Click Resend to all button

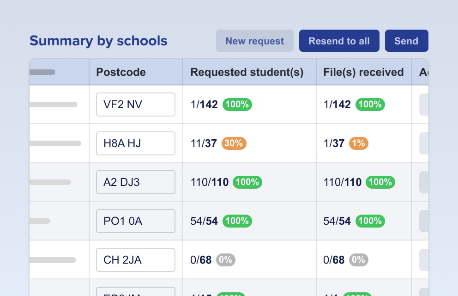[x=339, y=41]
